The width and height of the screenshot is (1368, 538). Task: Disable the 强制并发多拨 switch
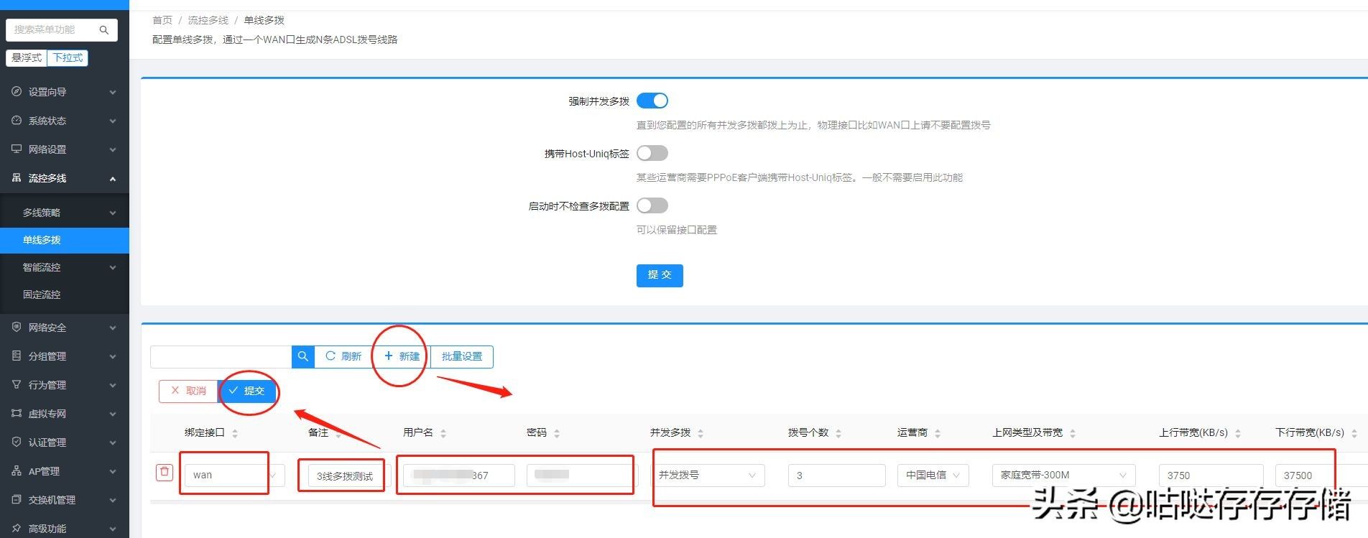click(652, 101)
